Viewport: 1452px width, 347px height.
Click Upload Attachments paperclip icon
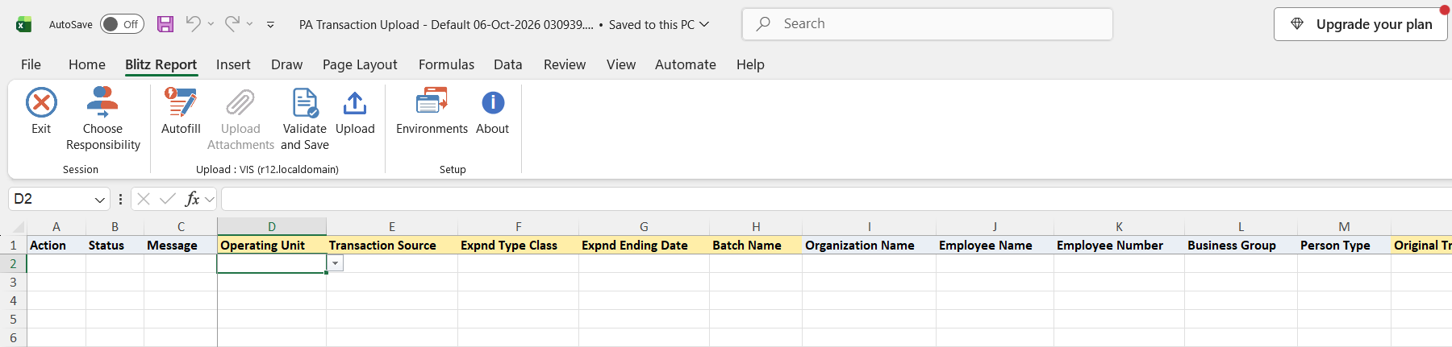240,103
